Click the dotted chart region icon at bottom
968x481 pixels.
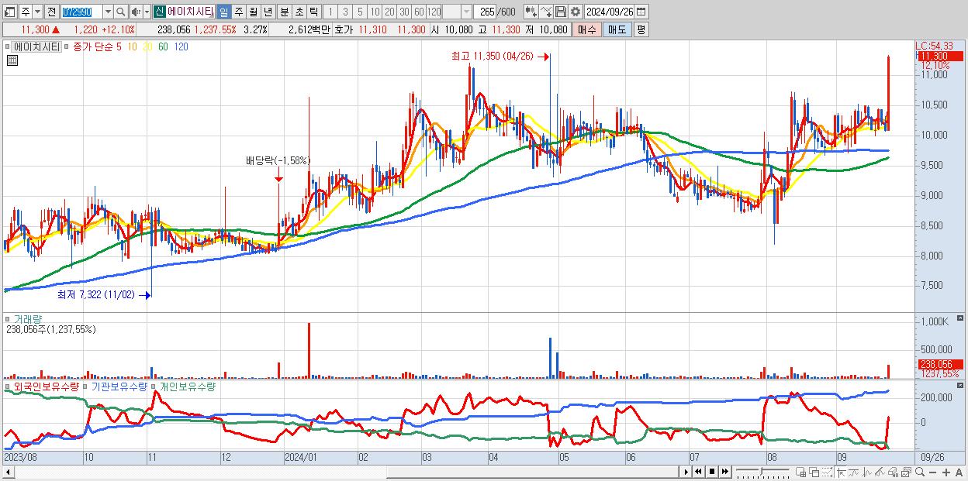827,472
